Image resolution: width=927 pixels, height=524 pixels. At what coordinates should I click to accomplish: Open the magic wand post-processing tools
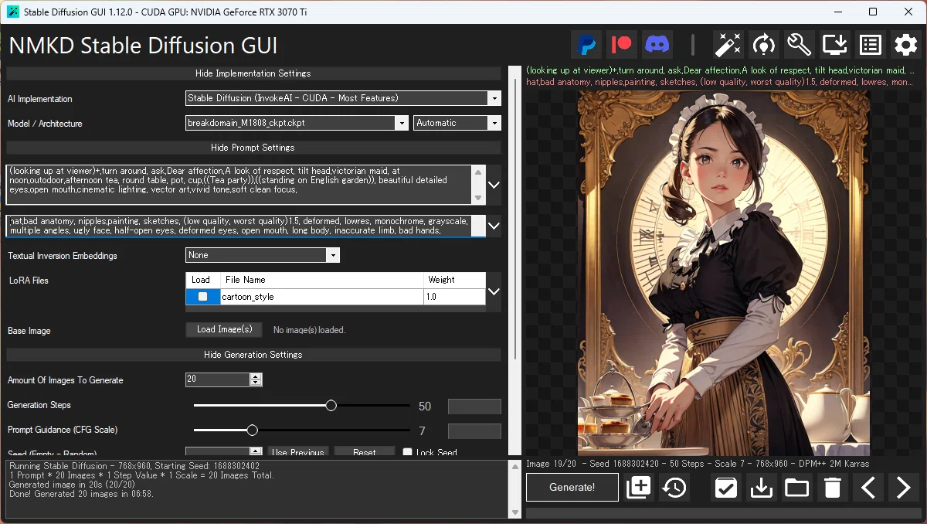click(728, 45)
